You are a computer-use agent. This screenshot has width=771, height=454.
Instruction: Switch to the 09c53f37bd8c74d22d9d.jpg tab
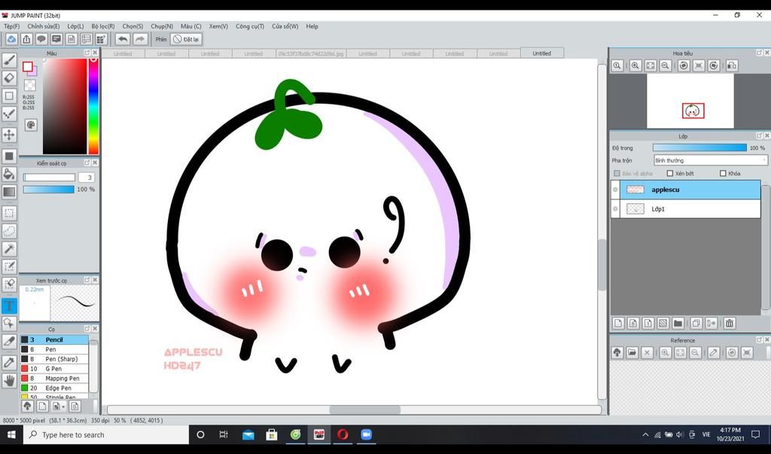(311, 54)
